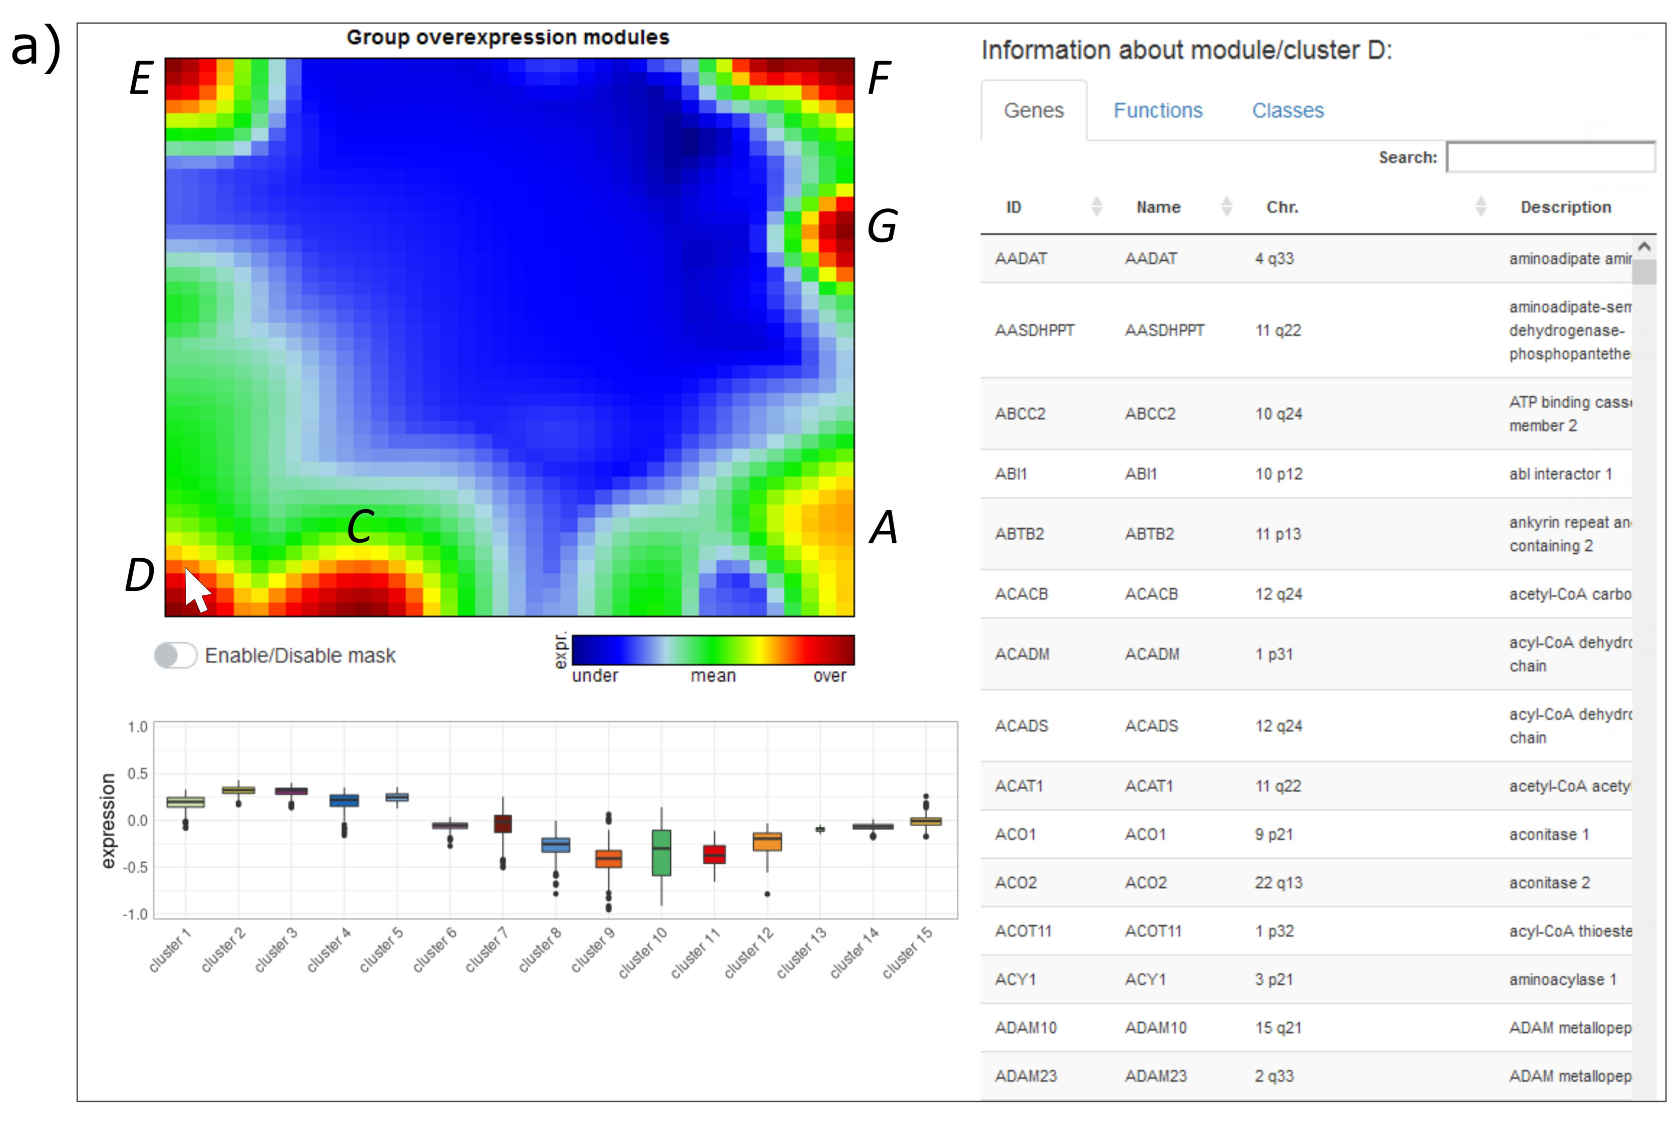This screenshot has width=1678, height=1122.
Task: Open the Classes tab
Action: pyautogui.click(x=1288, y=110)
